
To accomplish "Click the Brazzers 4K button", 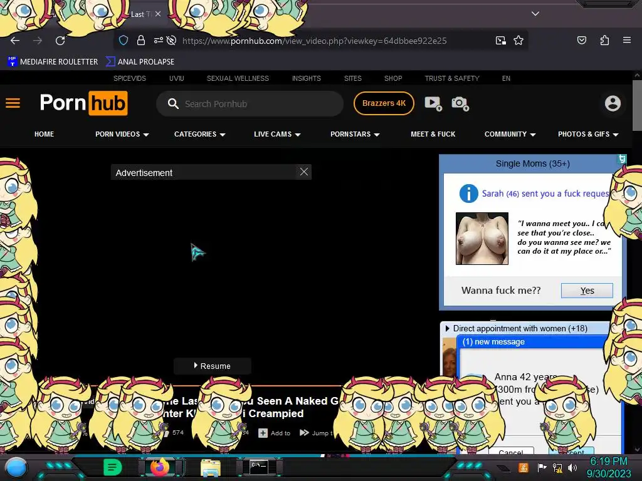I will pos(384,103).
